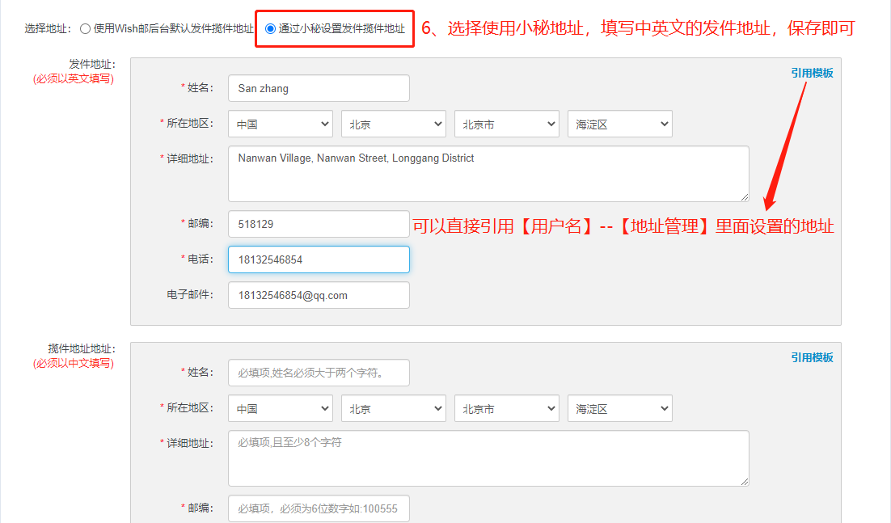Click 引用模板 link in sender address section
891x523 pixels.
812,73
